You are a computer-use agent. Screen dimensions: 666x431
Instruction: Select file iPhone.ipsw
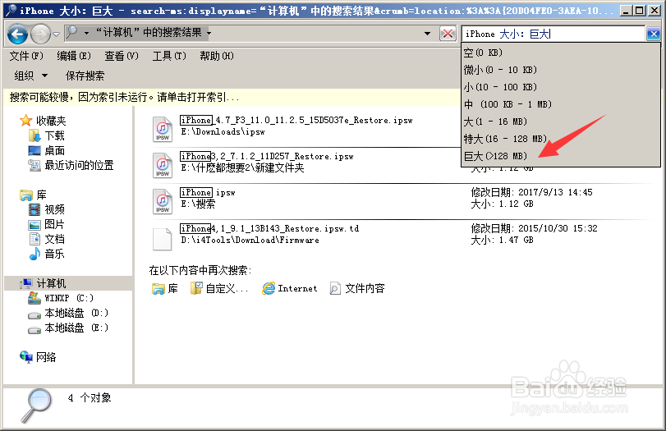208,192
